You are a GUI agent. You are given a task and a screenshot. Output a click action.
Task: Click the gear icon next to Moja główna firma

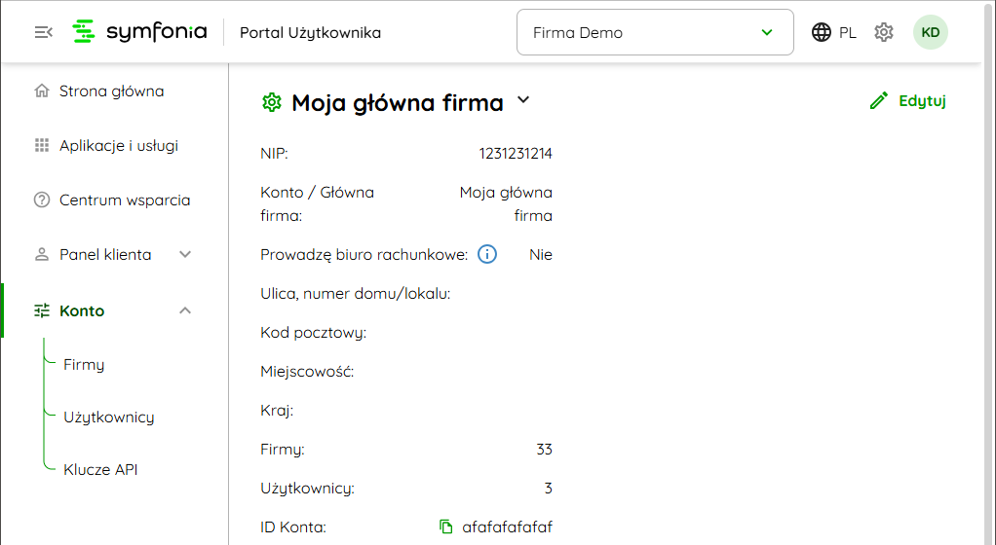[x=272, y=102]
